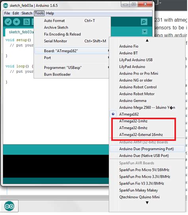Click the void loop() code line
Screen dimensions: 188x215
[x=19, y=66]
